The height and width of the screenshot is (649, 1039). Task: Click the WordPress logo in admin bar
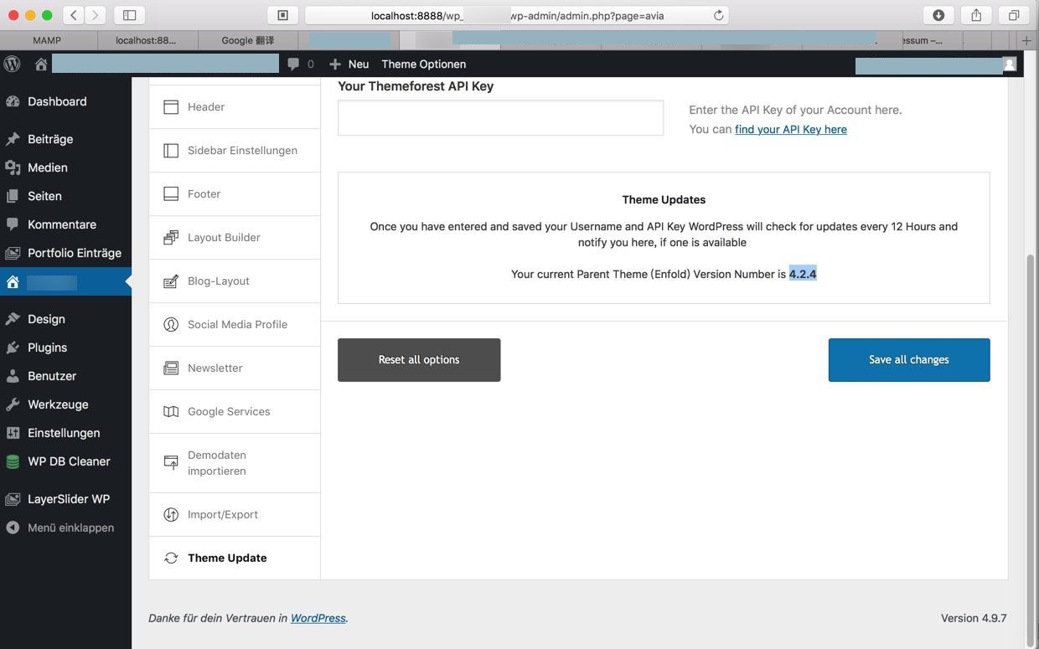pyautogui.click(x=12, y=64)
